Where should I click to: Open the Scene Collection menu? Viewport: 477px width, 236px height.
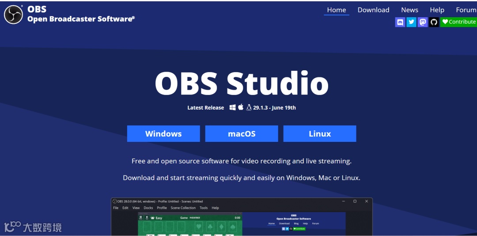tap(183, 208)
